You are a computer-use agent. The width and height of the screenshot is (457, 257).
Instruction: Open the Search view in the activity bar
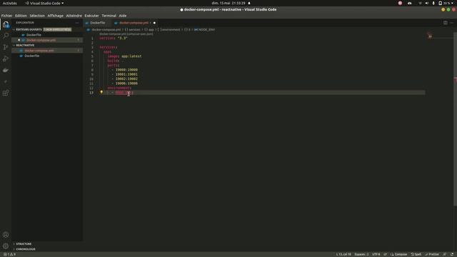point(6,36)
